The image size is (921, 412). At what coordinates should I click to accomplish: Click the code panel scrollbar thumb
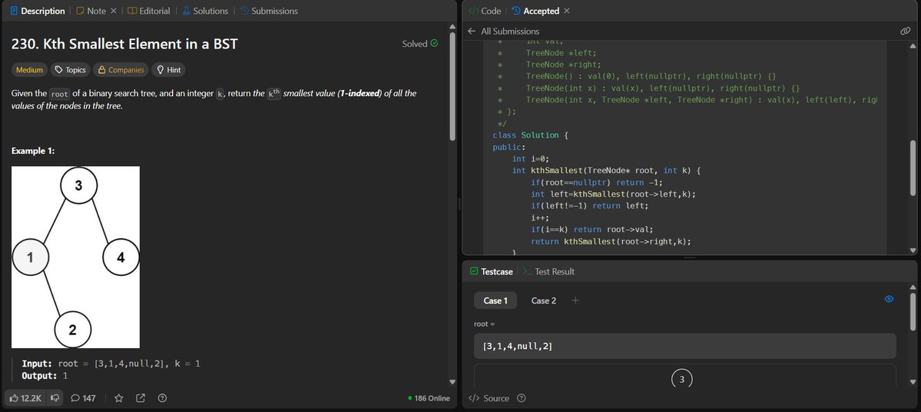point(913,167)
